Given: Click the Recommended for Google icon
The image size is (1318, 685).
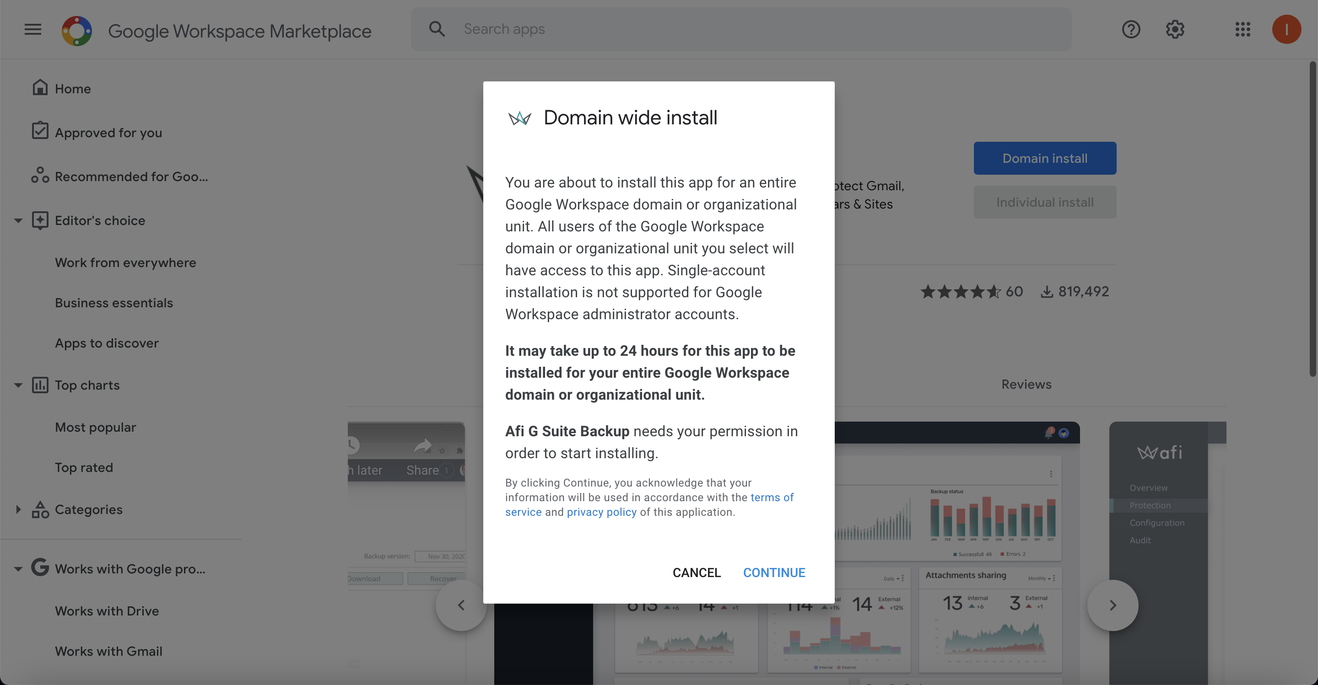Looking at the screenshot, I should (40, 175).
